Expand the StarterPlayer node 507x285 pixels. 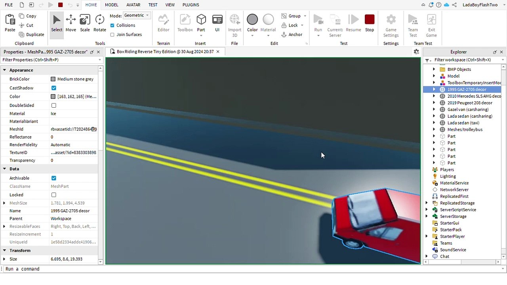427,236
